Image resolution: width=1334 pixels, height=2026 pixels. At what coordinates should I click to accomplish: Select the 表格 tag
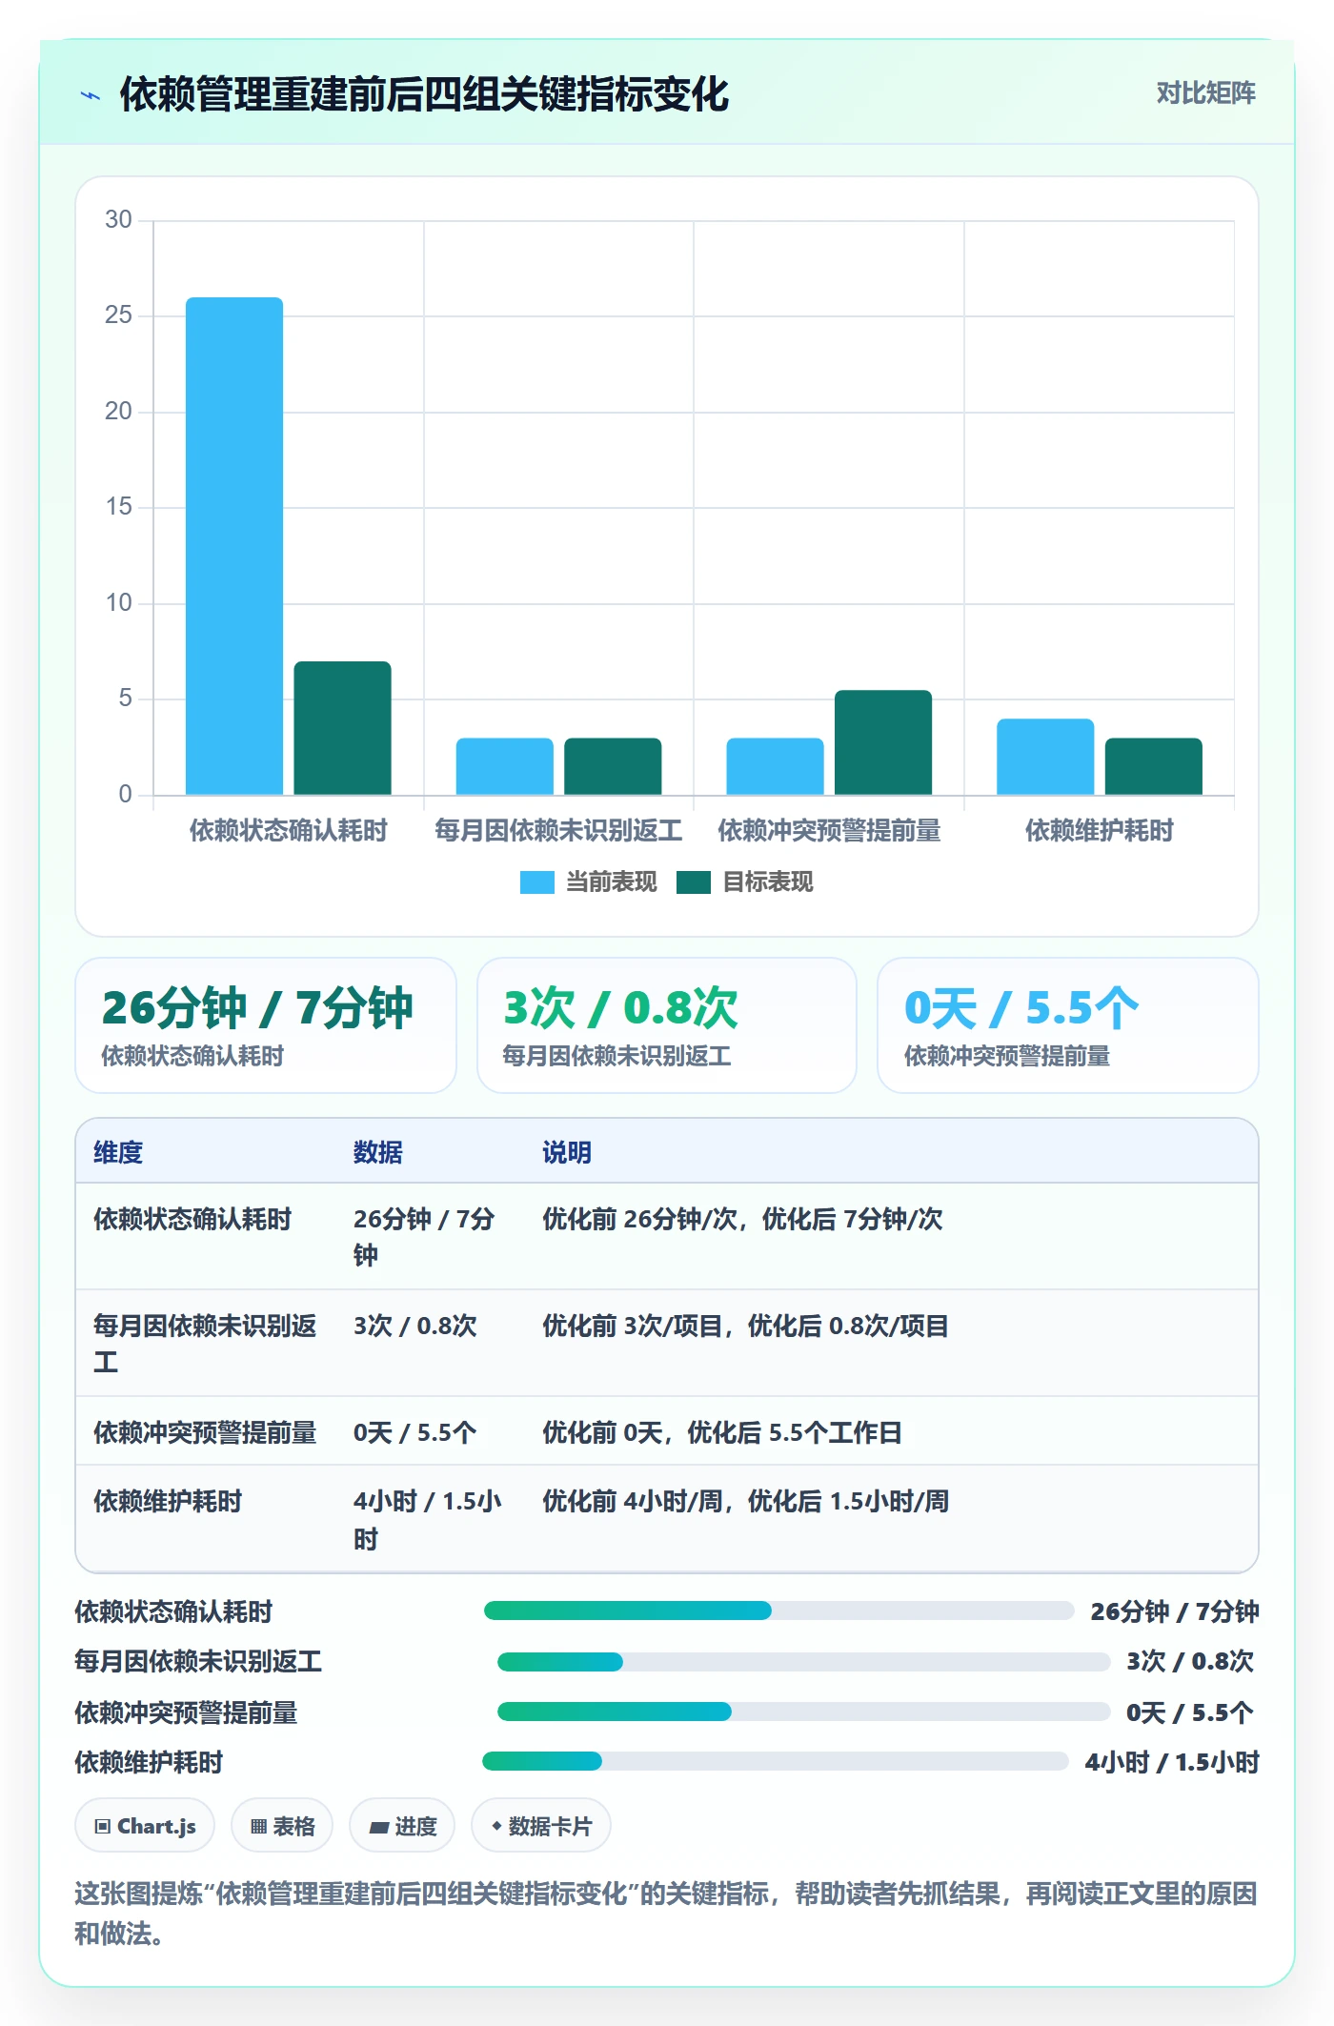282,1826
